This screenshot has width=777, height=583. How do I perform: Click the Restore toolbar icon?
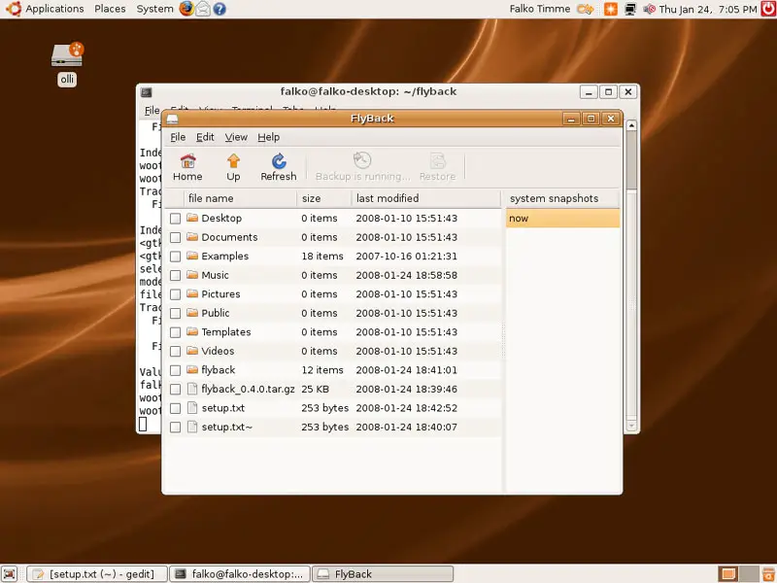click(438, 160)
